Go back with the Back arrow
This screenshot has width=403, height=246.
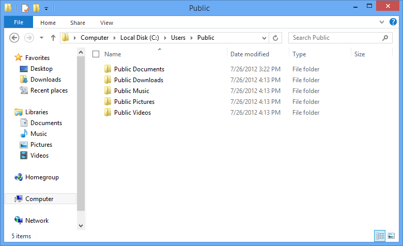(x=14, y=38)
